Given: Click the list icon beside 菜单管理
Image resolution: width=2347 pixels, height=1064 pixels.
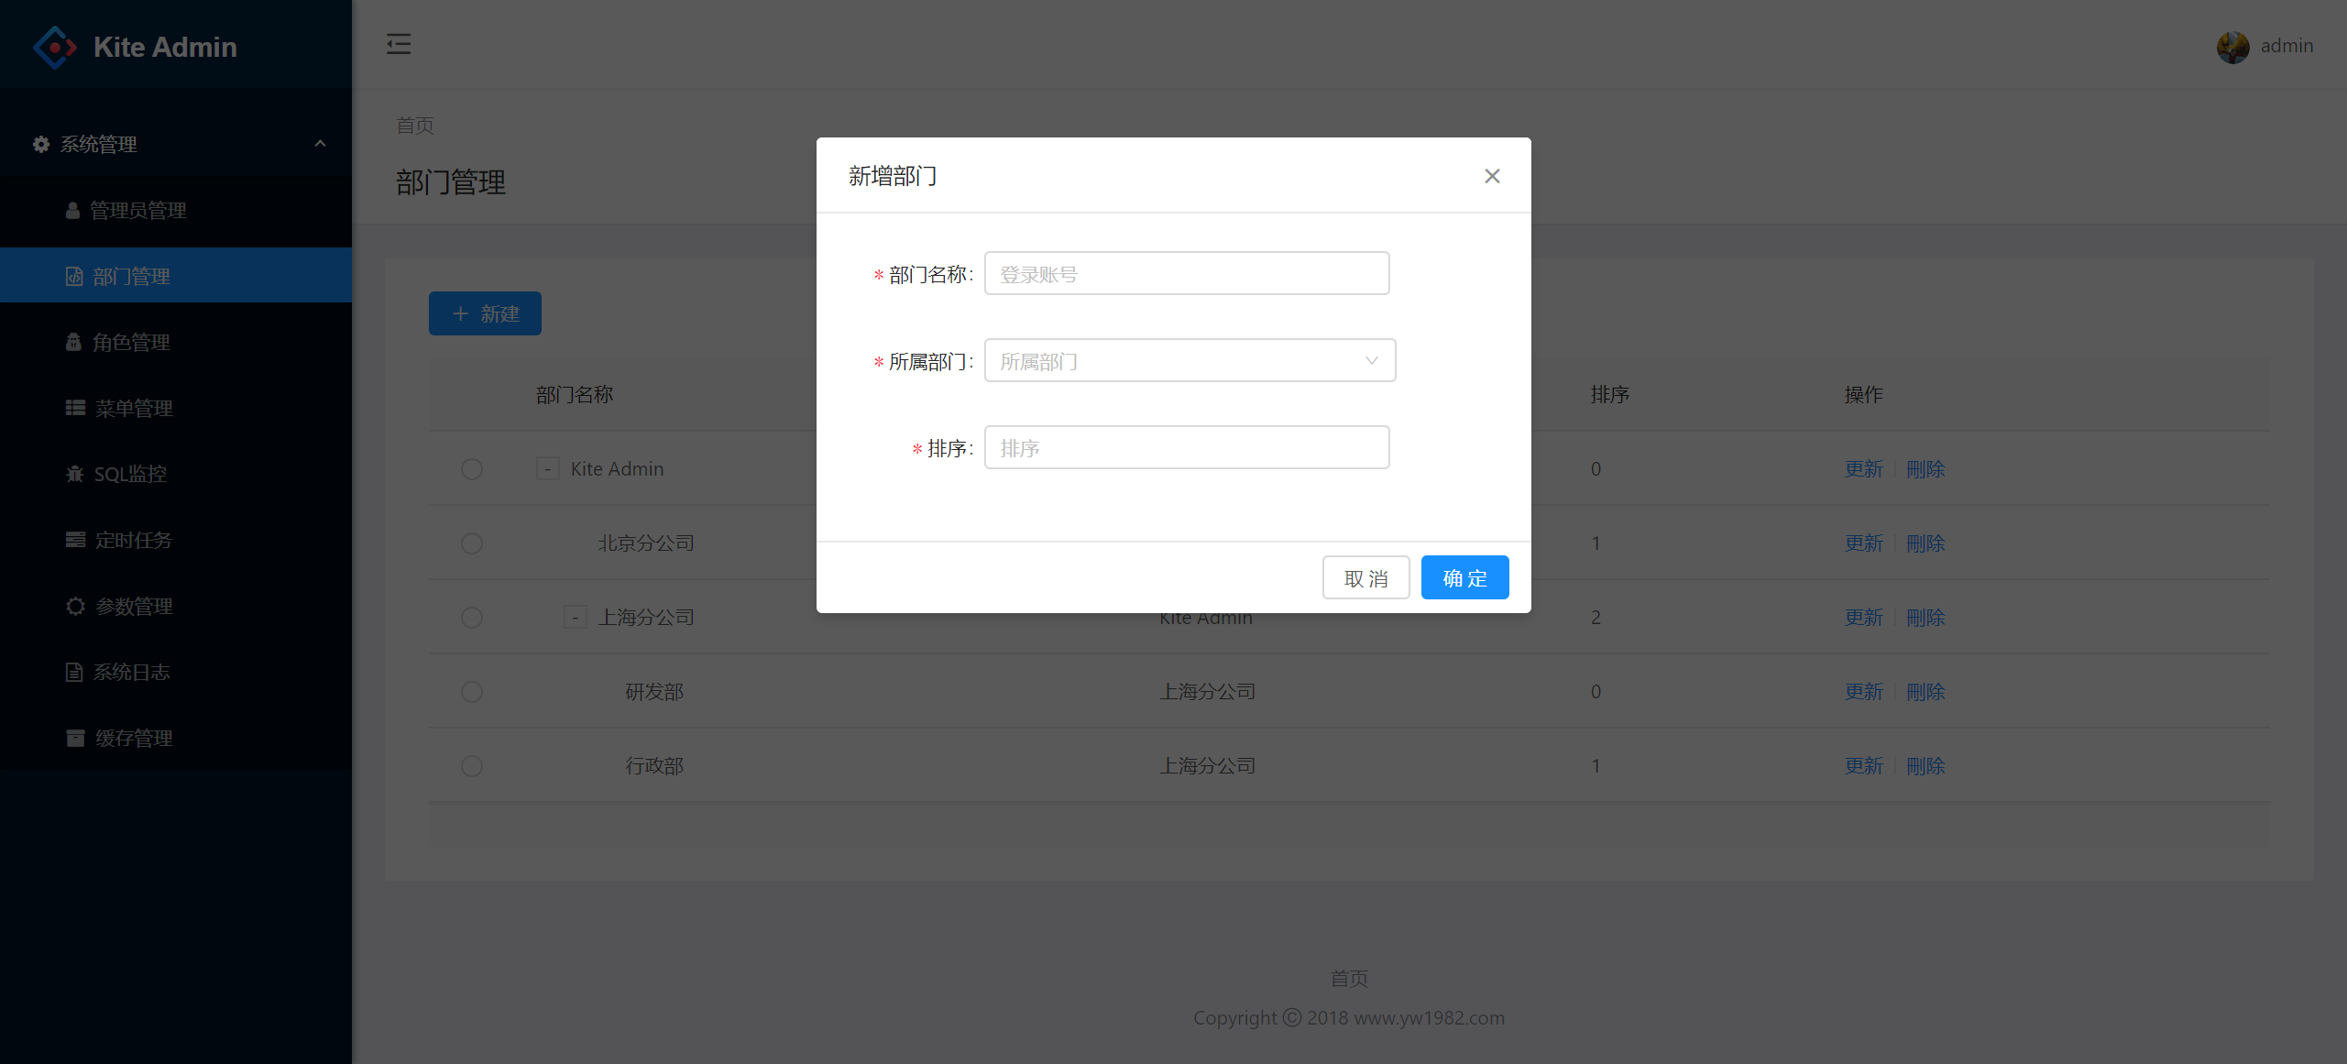Looking at the screenshot, I should tap(75, 408).
